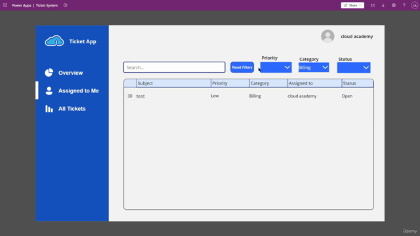The image size is (420, 236).
Task: Click the Assigned to column header
Action: pos(315,83)
